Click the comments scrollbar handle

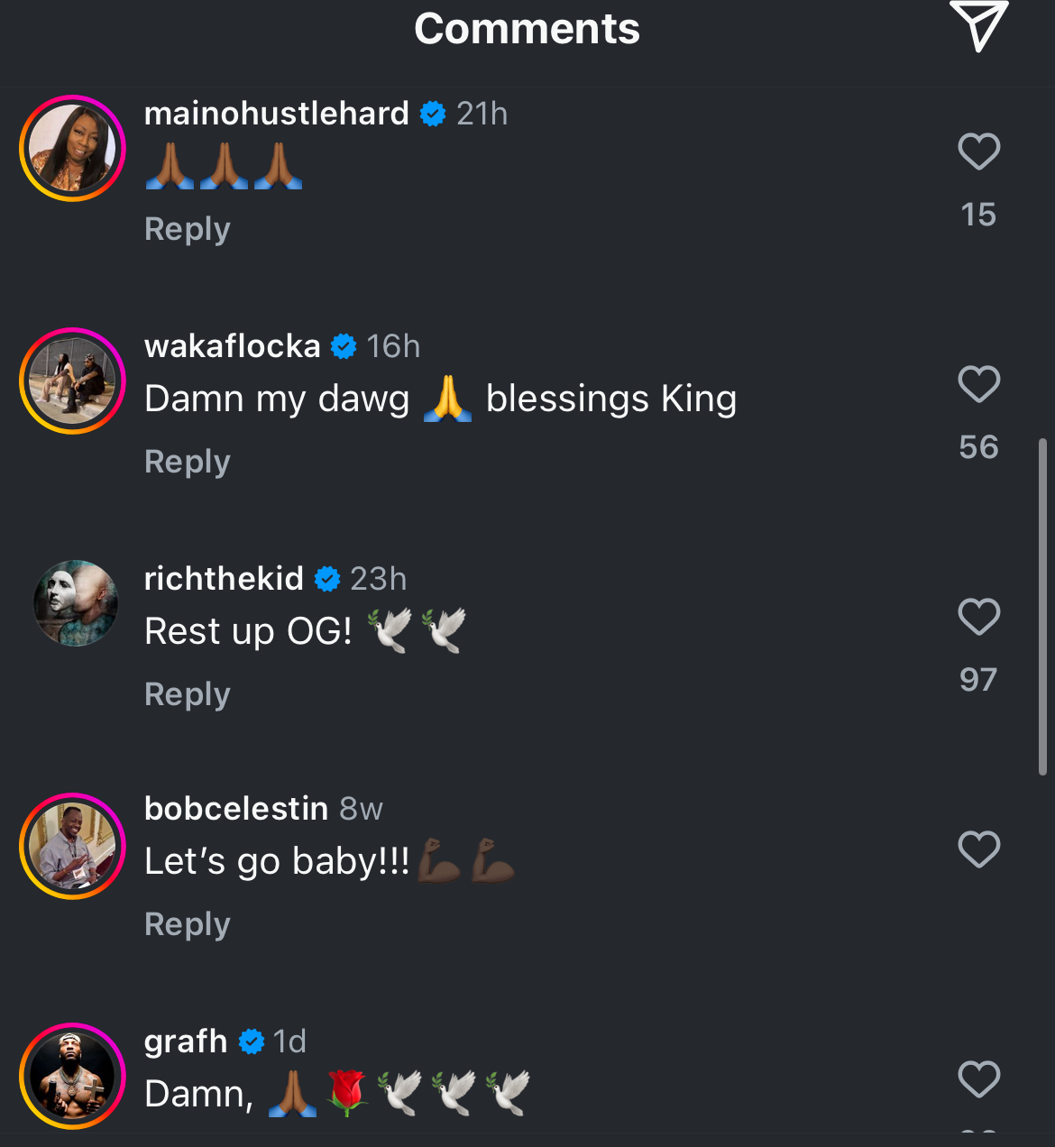1042,607
